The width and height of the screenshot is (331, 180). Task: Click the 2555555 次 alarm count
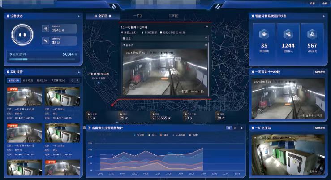(162, 118)
